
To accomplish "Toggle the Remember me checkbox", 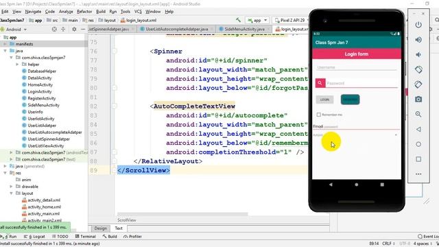I will coord(318,115).
